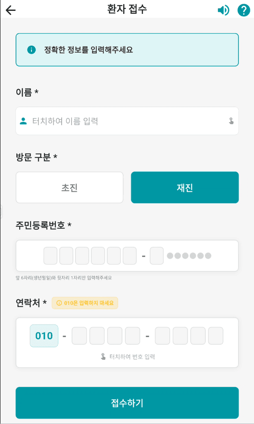Tap first box of middle phone number group

click(79, 336)
